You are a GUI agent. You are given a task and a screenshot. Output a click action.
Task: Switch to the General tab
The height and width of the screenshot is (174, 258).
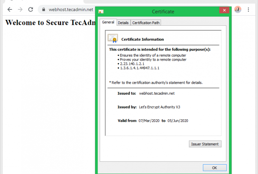pos(108,22)
